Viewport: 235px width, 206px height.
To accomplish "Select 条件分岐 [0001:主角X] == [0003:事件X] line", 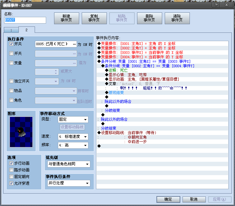I will (162, 61).
